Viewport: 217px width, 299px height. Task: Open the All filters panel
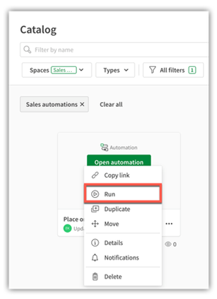coord(173,70)
